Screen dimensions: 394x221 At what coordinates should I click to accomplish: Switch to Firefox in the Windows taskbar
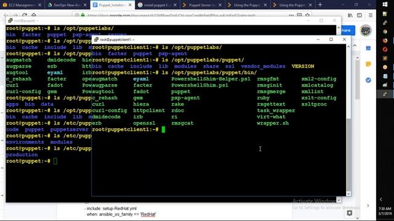[x=385, y=41]
